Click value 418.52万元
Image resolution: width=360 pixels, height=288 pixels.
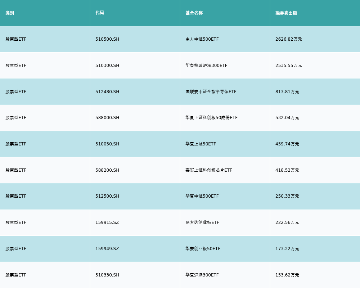(x=287, y=170)
